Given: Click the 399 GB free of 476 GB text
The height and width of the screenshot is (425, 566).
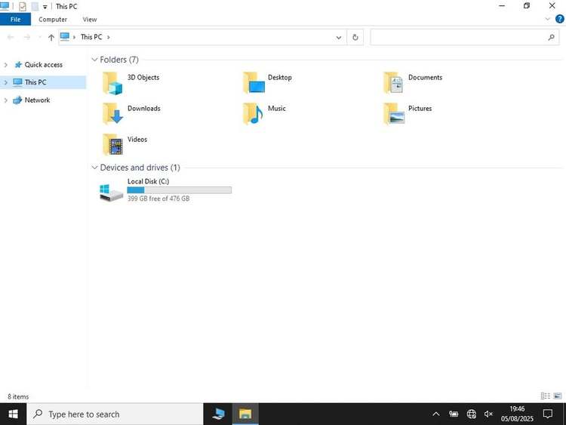Looking at the screenshot, I should point(158,199).
